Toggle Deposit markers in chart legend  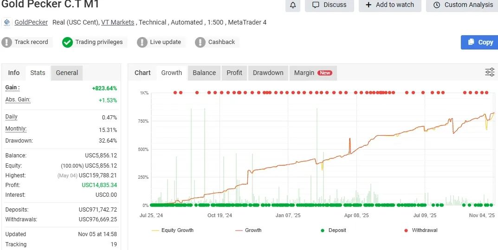pyautogui.click(x=333, y=230)
